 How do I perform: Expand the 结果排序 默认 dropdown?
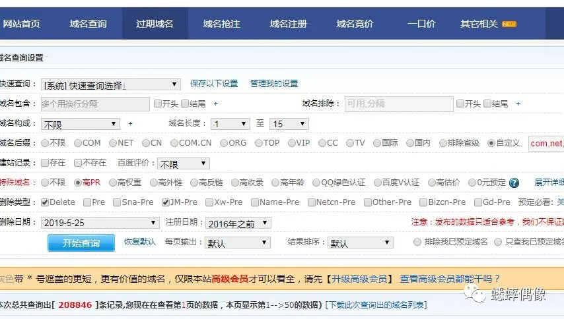click(x=360, y=243)
